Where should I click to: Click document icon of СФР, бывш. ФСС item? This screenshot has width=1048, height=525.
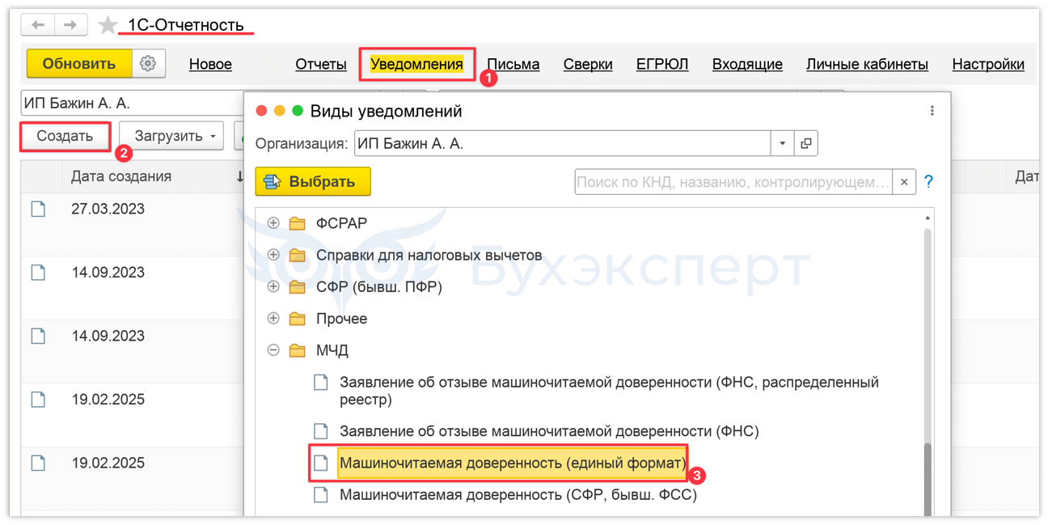321,494
